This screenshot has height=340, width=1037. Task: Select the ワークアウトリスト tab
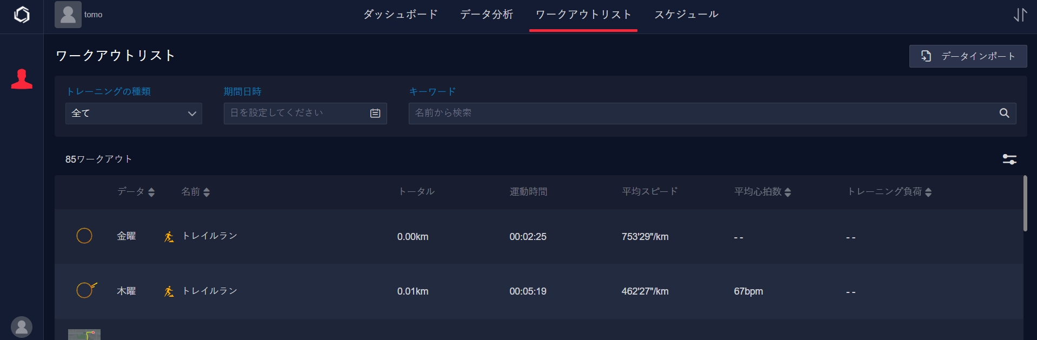(583, 15)
